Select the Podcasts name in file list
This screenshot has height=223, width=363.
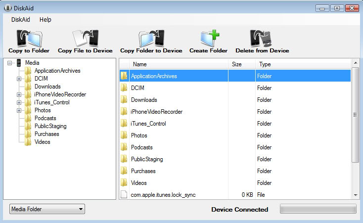coord(141,147)
